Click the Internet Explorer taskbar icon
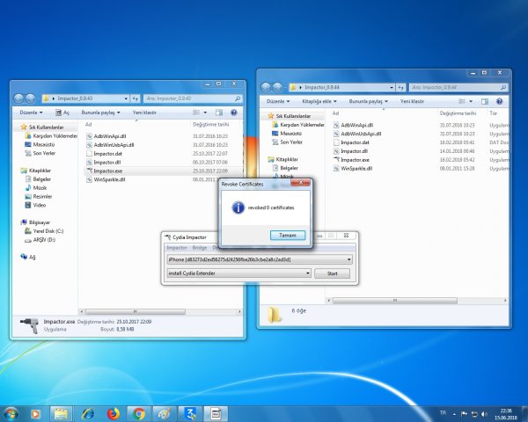 (x=87, y=412)
